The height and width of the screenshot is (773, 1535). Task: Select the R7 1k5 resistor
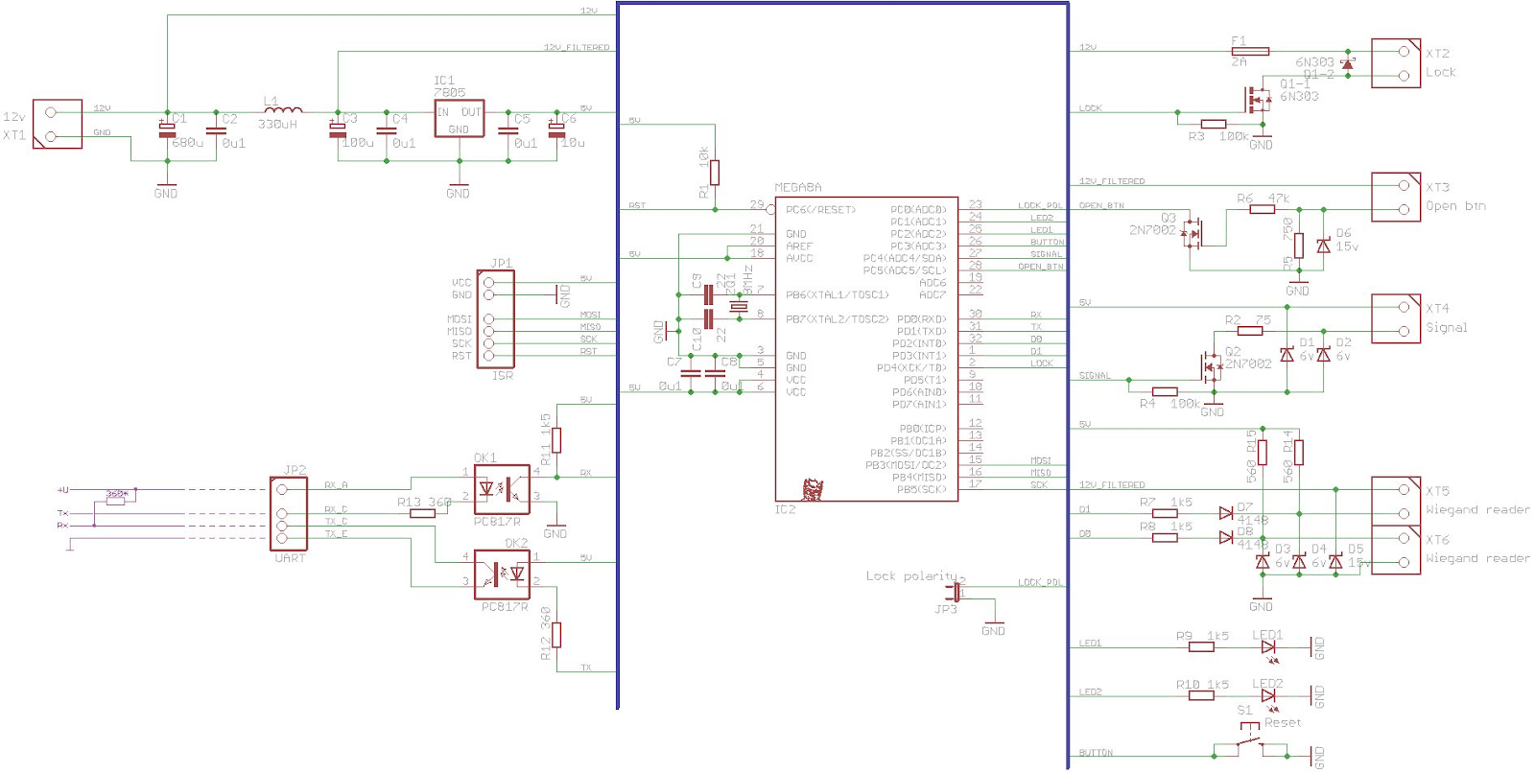tap(1165, 513)
